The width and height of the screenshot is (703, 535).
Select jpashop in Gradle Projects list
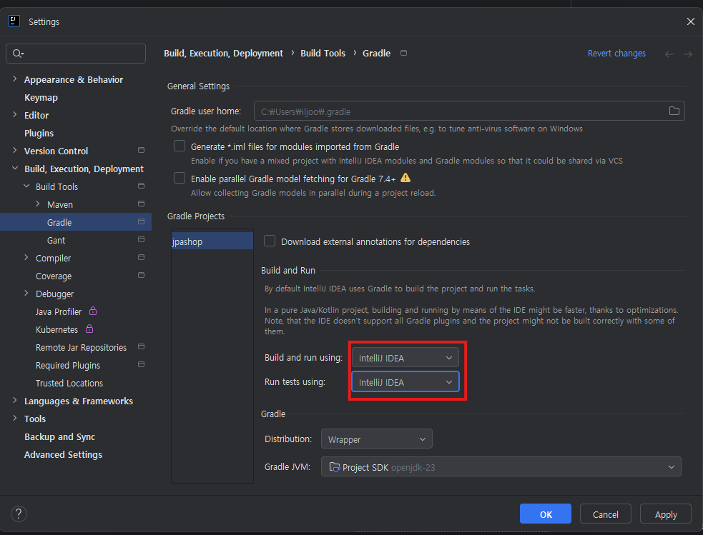tap(212, 241)
